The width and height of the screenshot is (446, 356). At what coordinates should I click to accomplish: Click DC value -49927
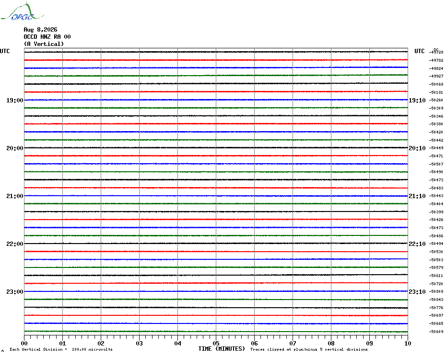pos(436,77)
